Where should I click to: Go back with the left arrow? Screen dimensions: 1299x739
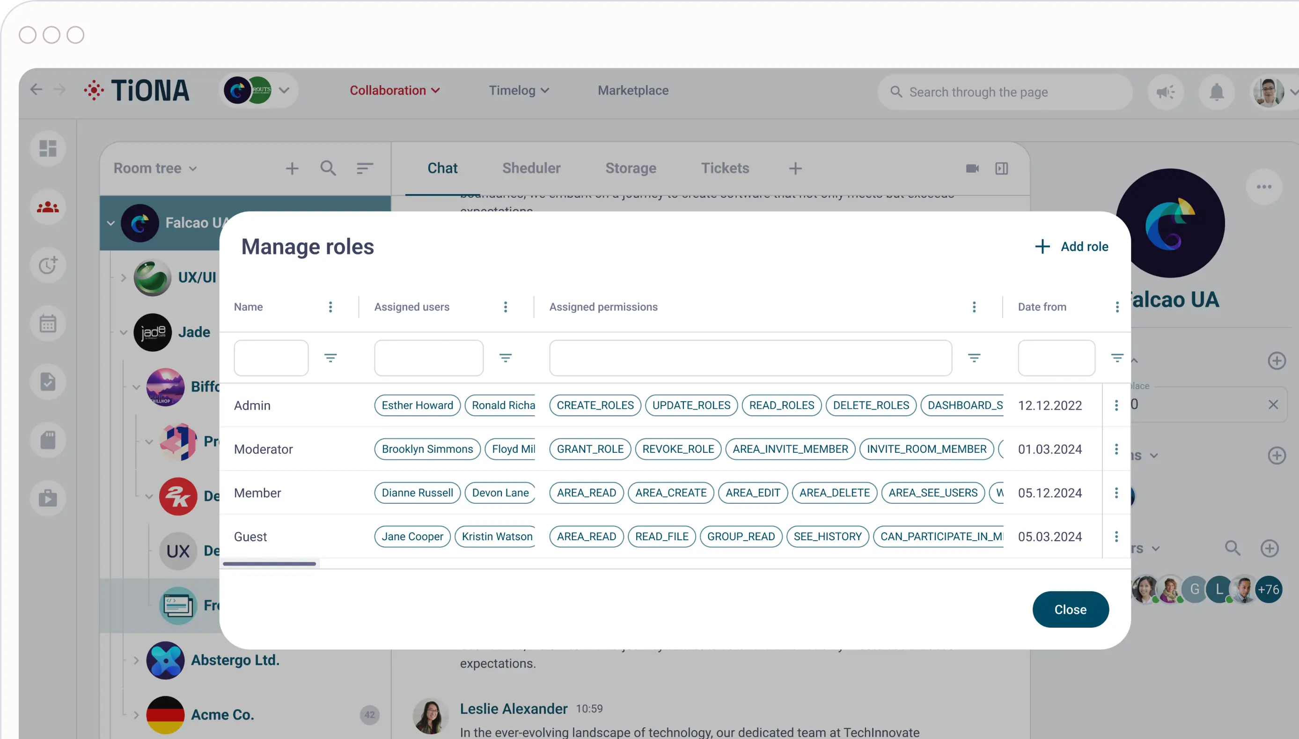[36, 89]
